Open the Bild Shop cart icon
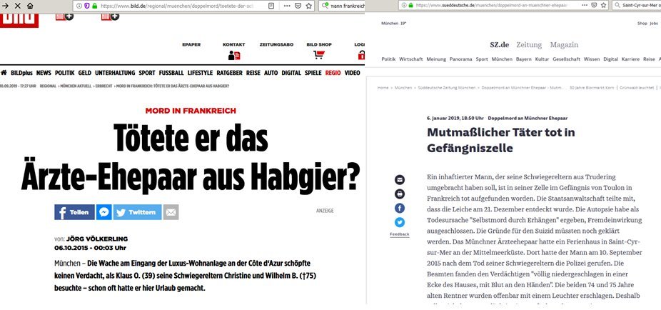This screenshot has height=310, width=661. coord(318,56)
